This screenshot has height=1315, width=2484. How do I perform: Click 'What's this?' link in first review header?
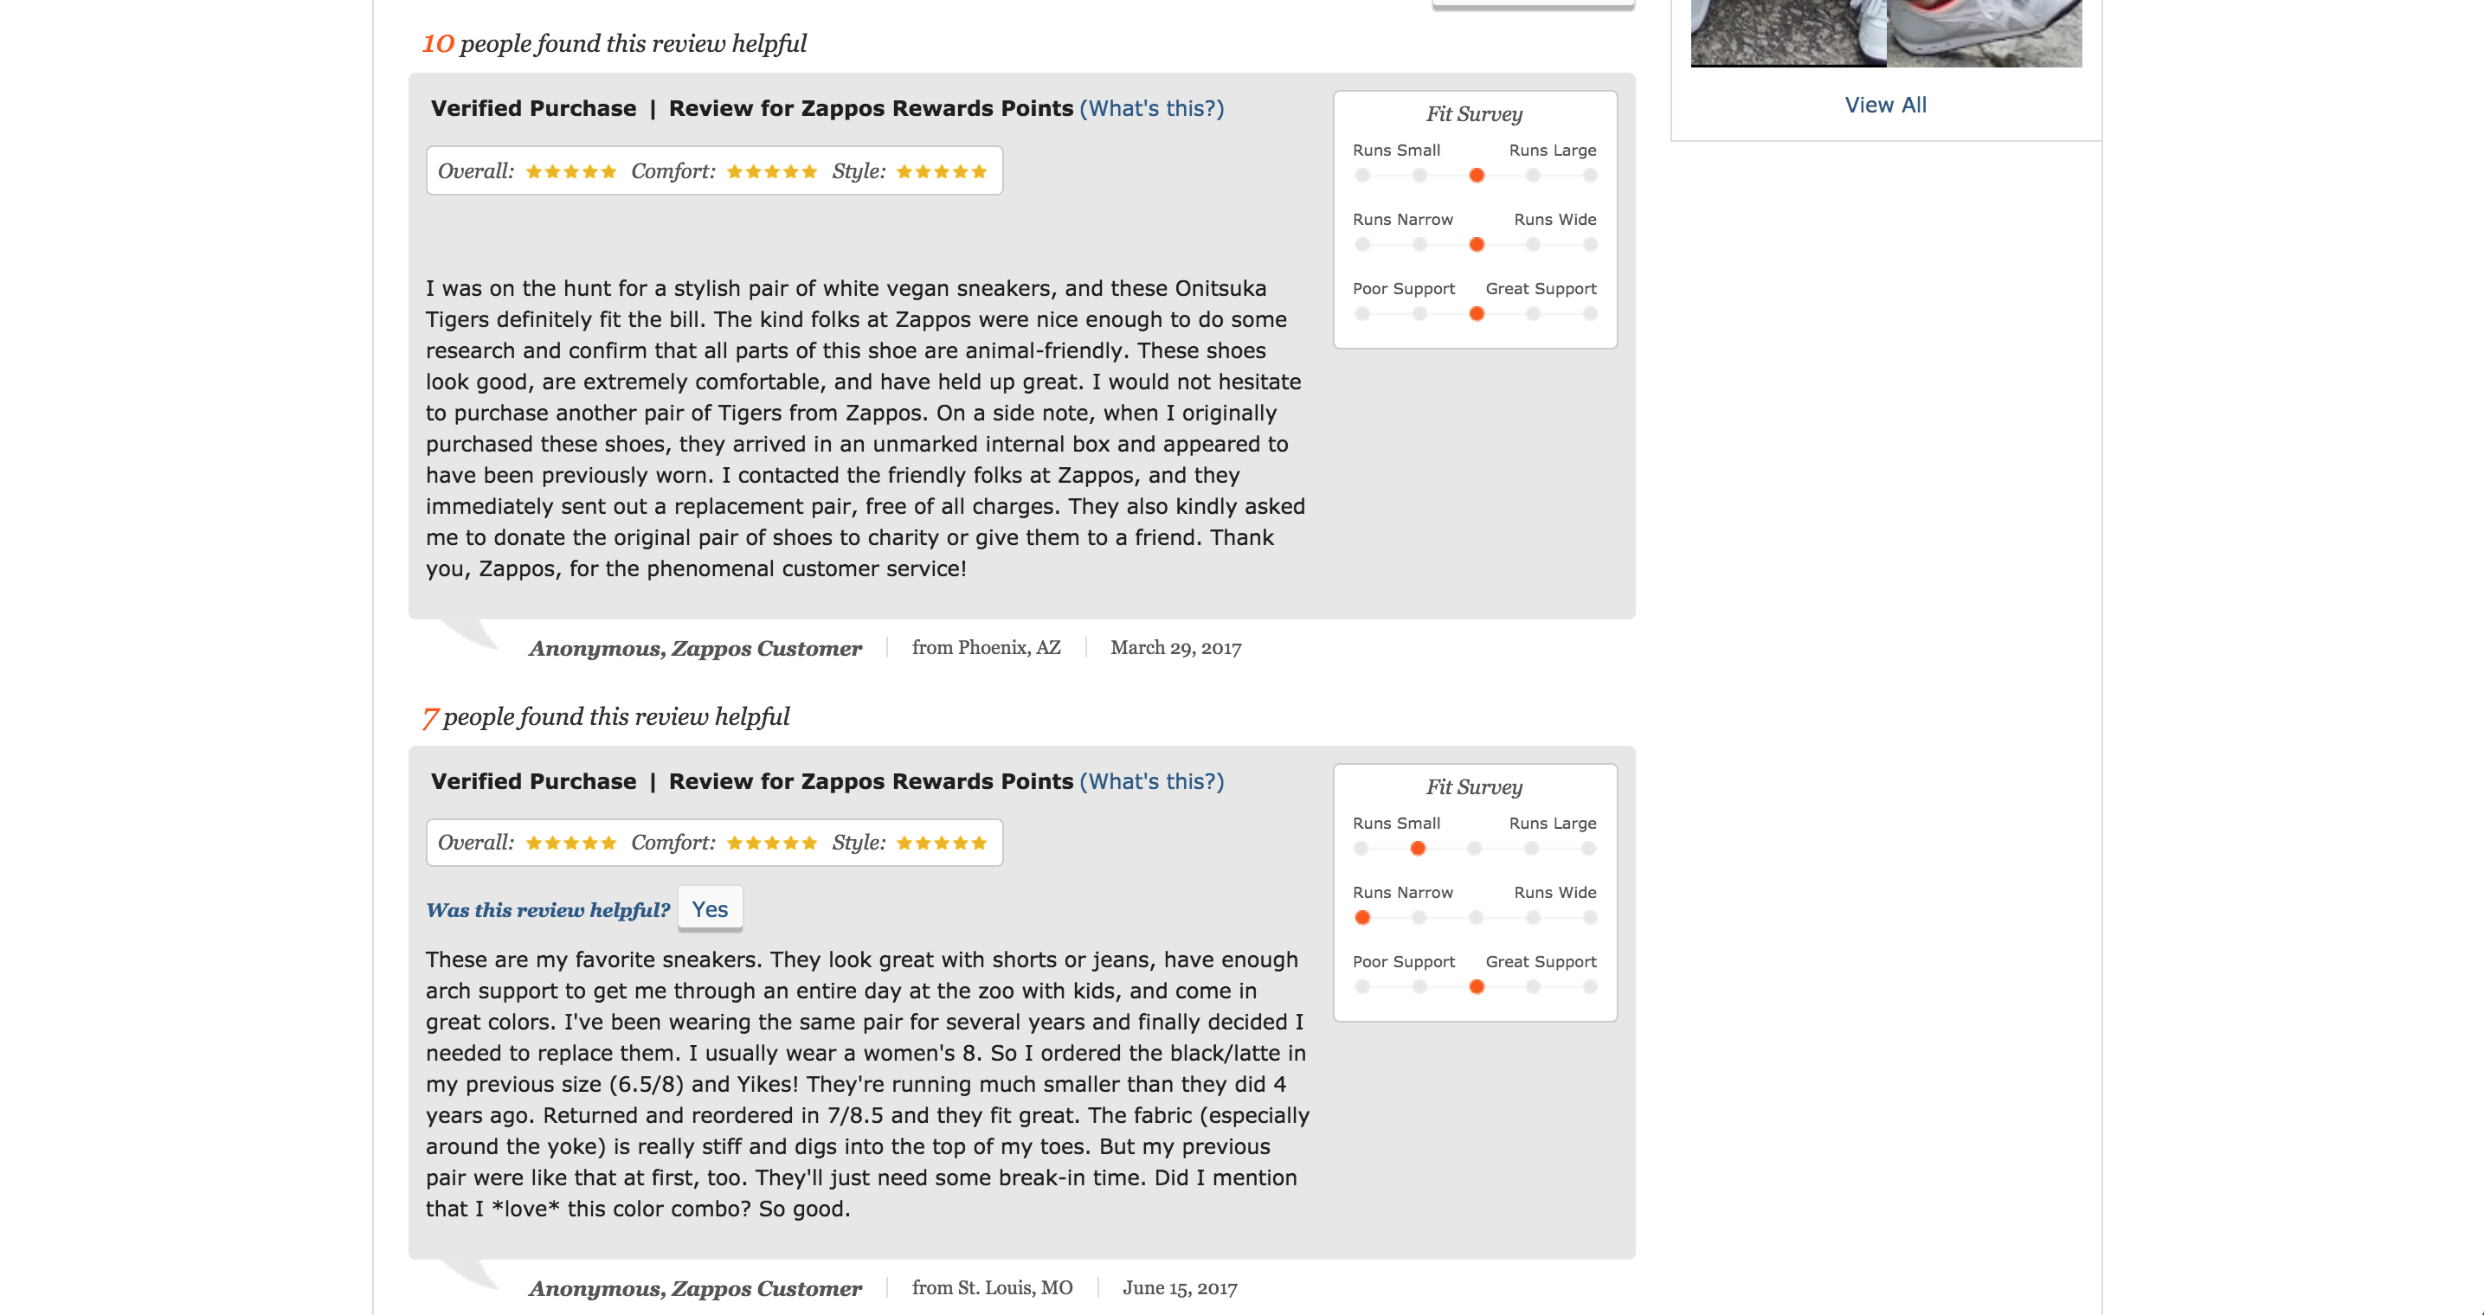click(1152, 106)
